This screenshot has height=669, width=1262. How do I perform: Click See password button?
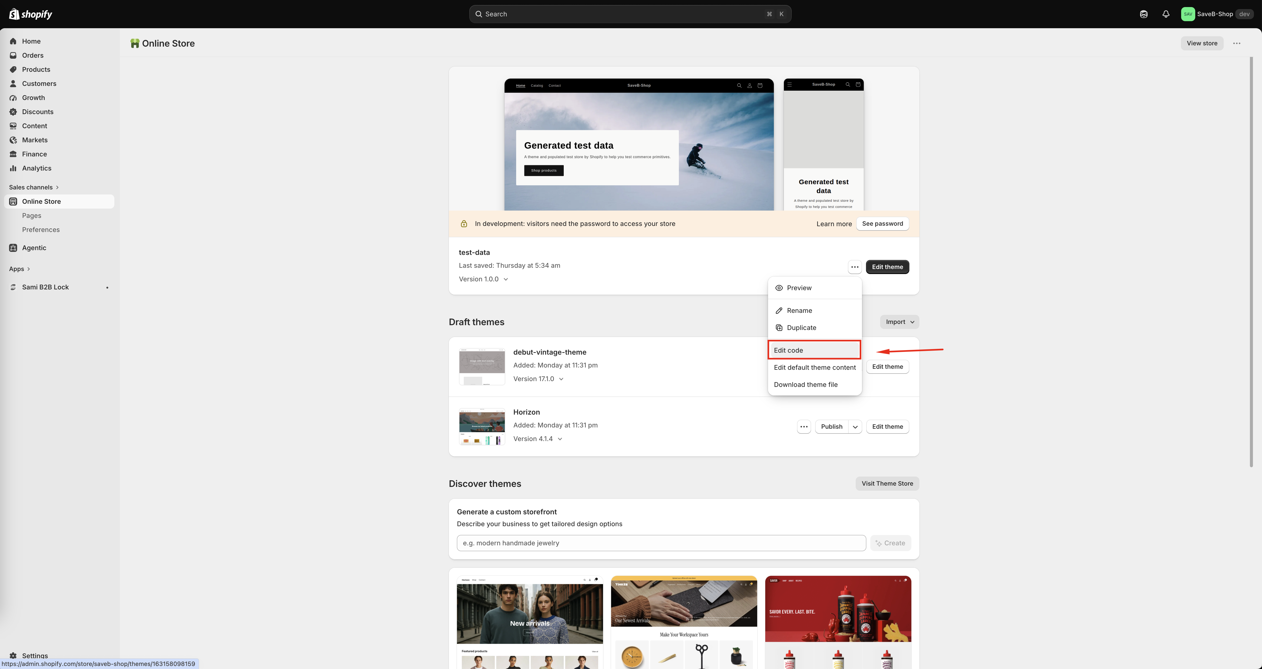(882, 224)
